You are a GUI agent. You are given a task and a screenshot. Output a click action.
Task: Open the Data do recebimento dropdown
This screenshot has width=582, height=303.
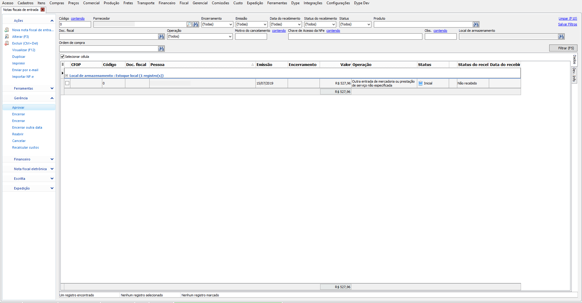point(299,24)
